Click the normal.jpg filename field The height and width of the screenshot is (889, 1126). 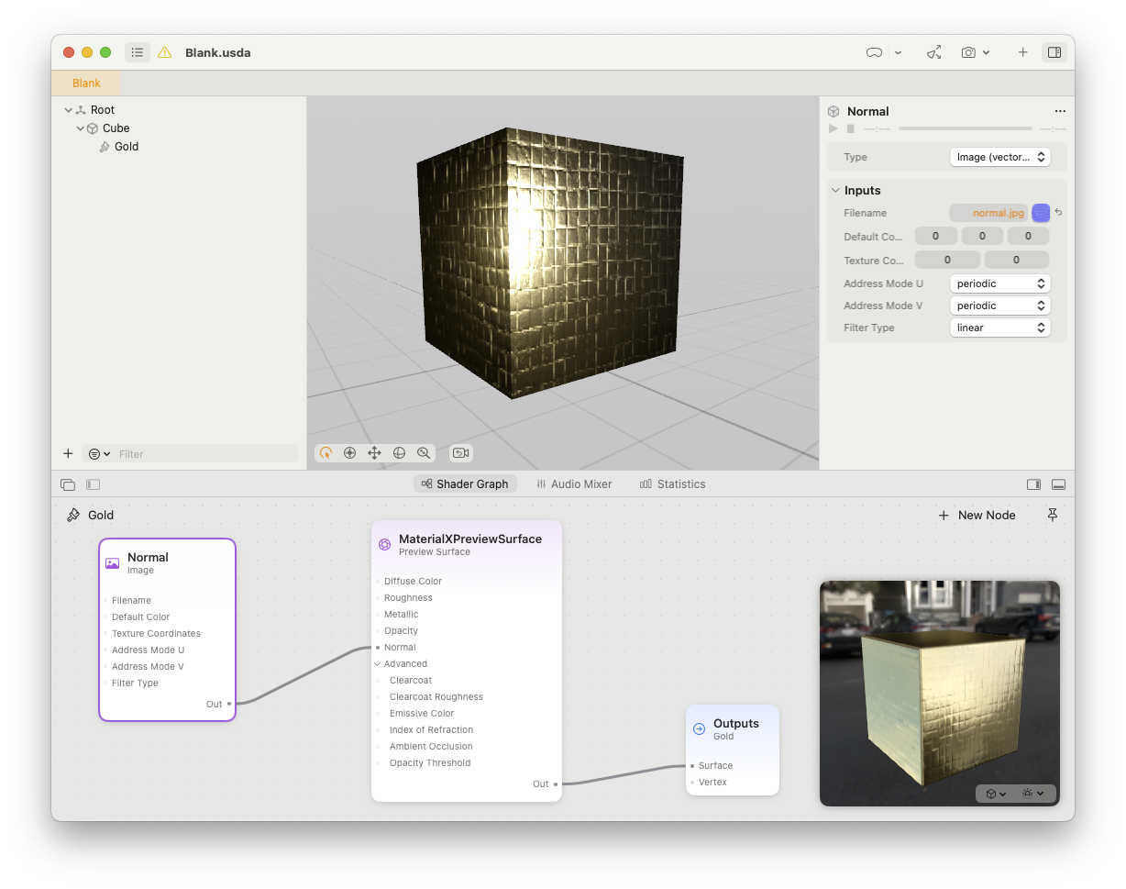(988, 213)
